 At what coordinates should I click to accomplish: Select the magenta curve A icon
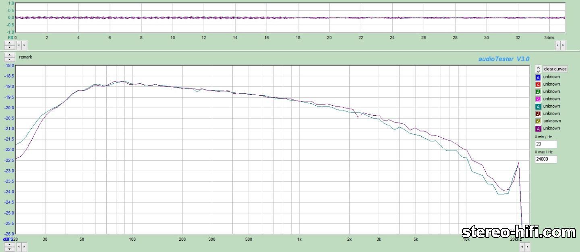538,99
